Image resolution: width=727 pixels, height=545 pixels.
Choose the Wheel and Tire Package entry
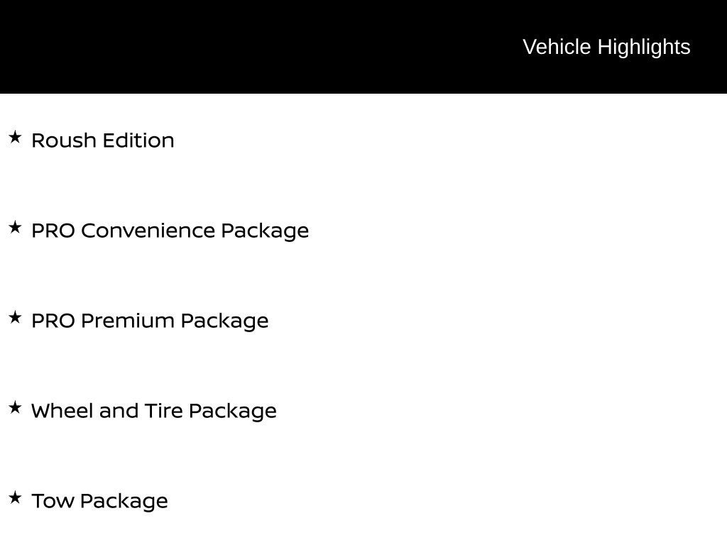[x=154, y=411]
